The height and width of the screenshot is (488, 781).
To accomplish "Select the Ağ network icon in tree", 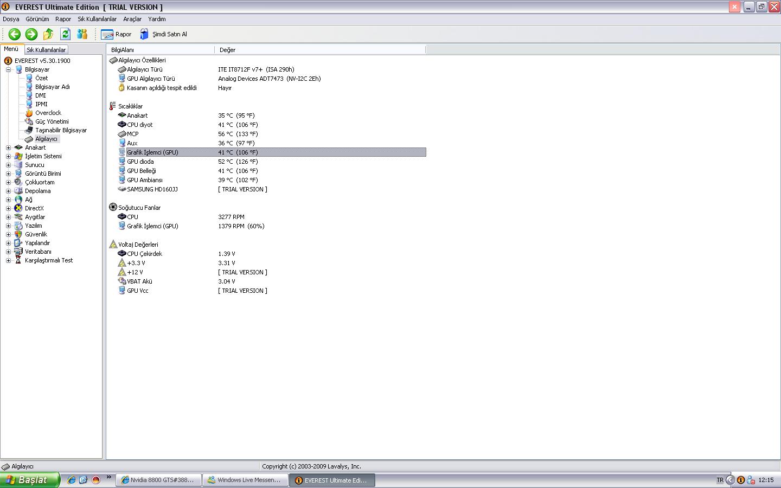I will (18, 200).
